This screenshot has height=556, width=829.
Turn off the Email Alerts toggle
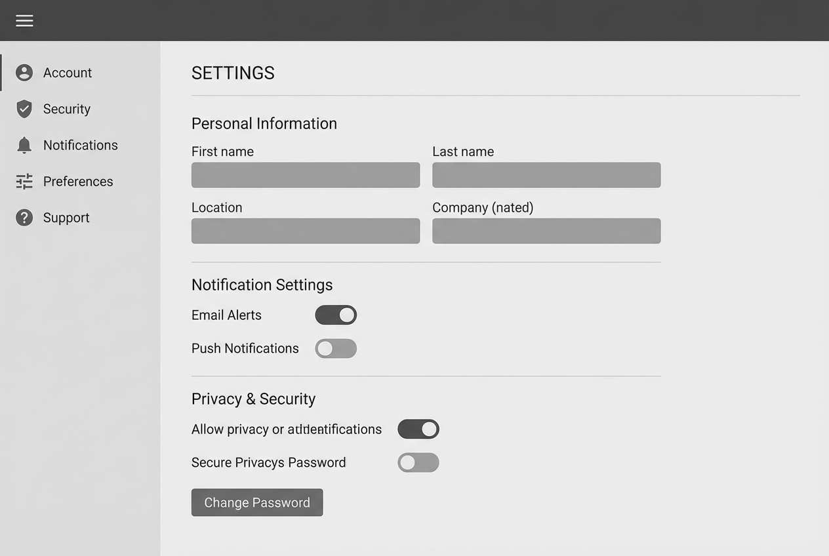pyautogui.click(x=336, y=315)
